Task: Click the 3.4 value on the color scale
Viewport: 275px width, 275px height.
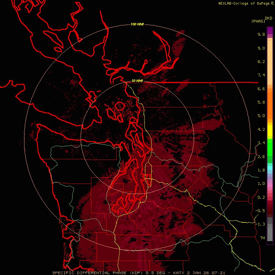Action: tap(261, 143)
